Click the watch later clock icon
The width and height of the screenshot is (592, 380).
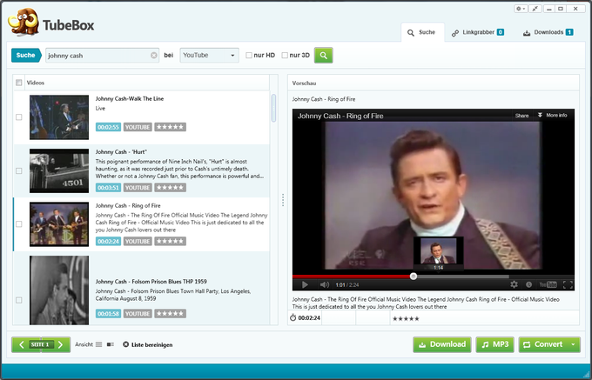click(528, 284)
